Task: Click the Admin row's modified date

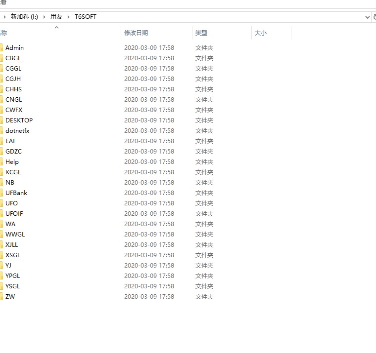Action: pos(149,48)
